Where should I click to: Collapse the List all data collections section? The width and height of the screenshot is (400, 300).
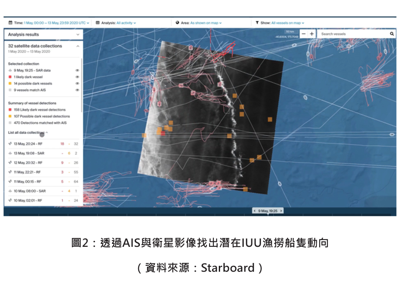pos(46,132)
